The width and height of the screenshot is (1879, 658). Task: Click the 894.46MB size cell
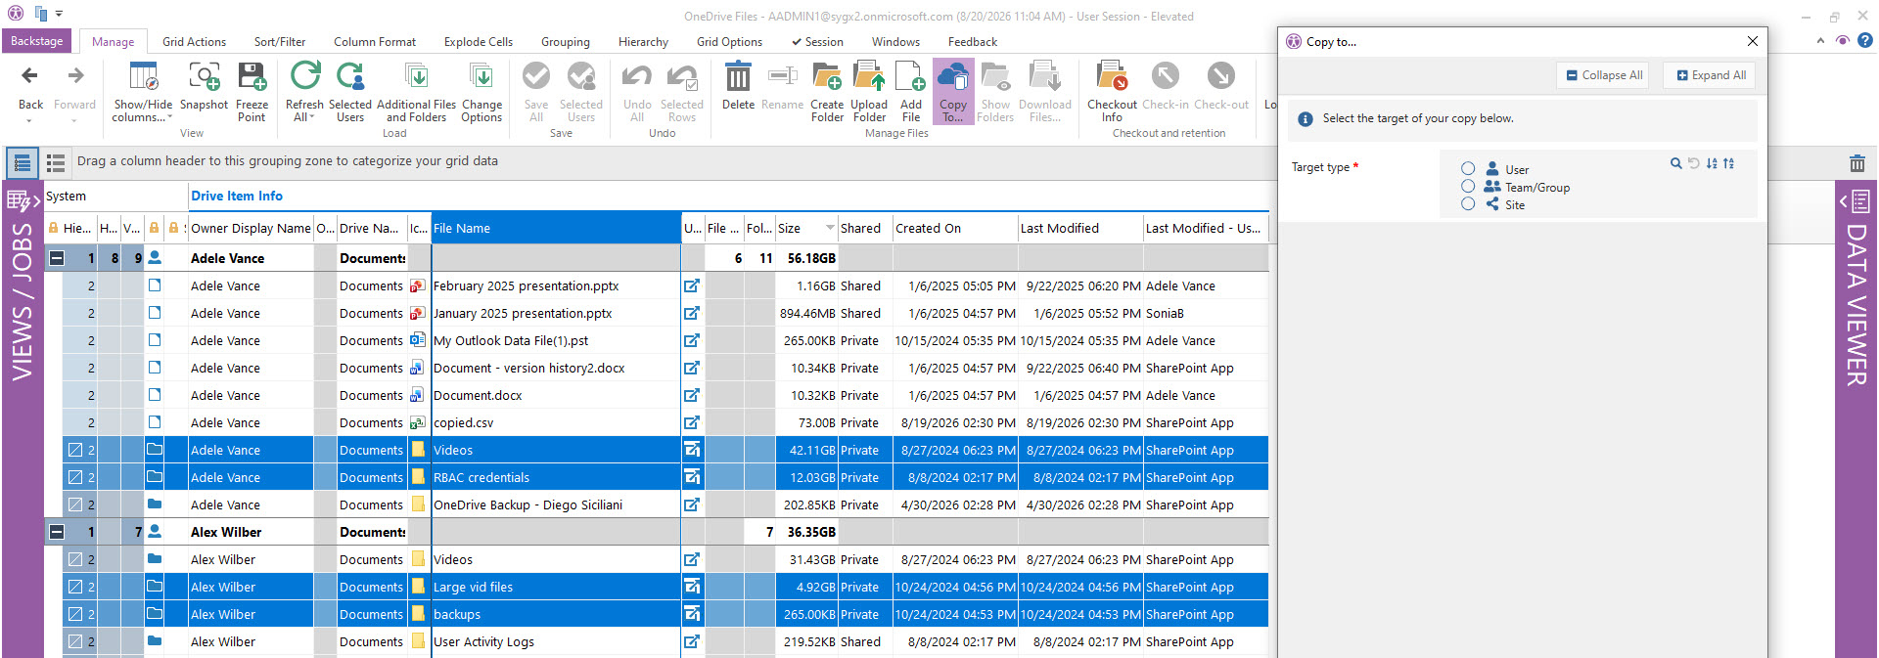[x=808, y=313]
